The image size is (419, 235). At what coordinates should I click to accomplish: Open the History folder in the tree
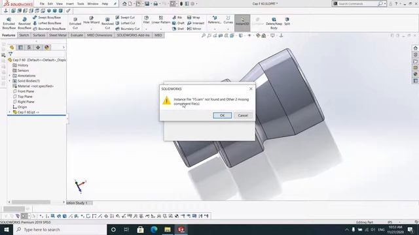point(20,65)
